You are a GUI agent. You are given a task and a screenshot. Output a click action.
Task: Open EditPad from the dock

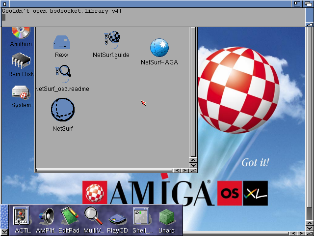click(x=70, y=215)
